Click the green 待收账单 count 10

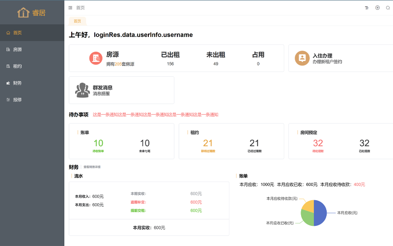(98, 143)
